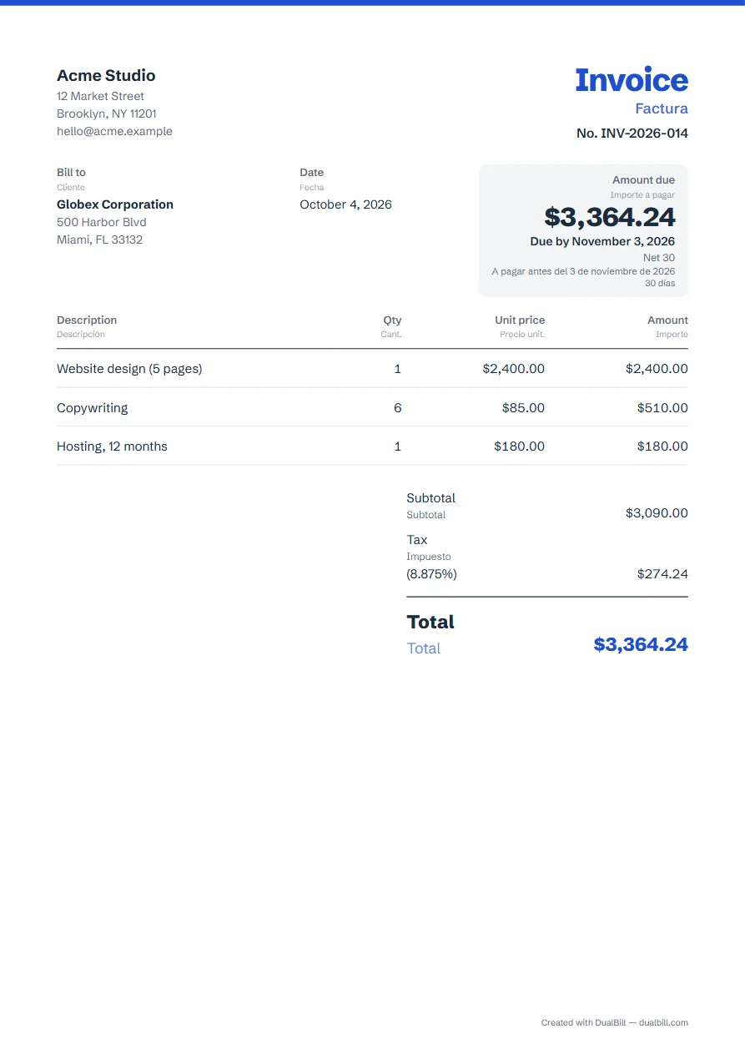Click the $85.00 unit price
The image size is (745, 1054).
pyautogui.click(x=523, y=408)
